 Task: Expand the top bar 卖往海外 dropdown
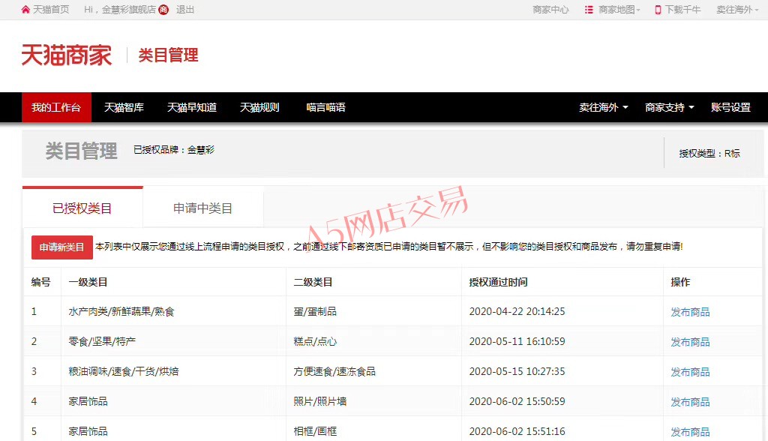737,10
